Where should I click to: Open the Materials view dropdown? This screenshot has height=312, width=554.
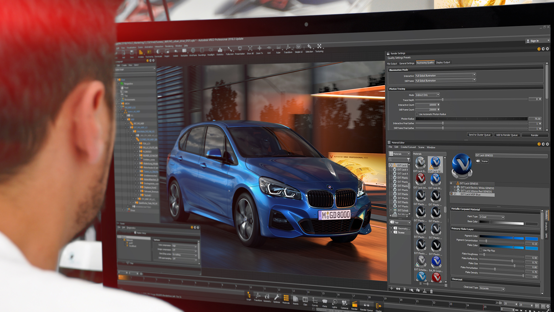[399, 154]
